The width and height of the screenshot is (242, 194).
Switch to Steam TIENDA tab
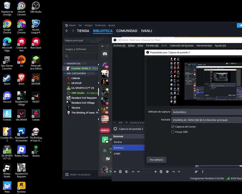click(x=83, y=31)
